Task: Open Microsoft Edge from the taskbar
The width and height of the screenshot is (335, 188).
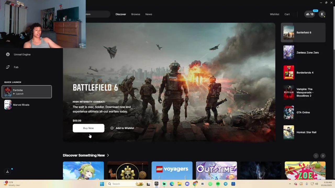Action: (x=172, y=184)
